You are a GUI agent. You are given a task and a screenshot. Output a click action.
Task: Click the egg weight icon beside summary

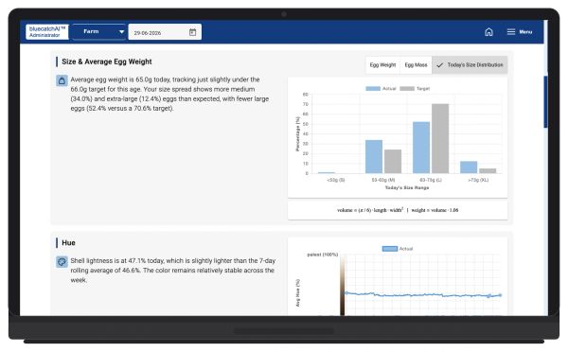coord(62,80)
